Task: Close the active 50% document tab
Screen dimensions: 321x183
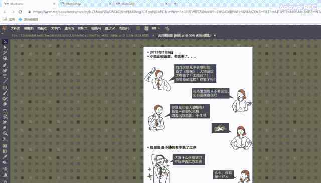Action: (x=215, y=35)
